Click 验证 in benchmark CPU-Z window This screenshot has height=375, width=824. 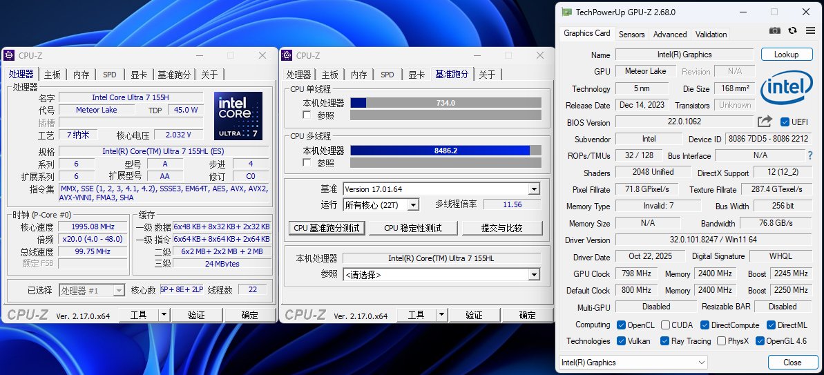pos(474,315)
